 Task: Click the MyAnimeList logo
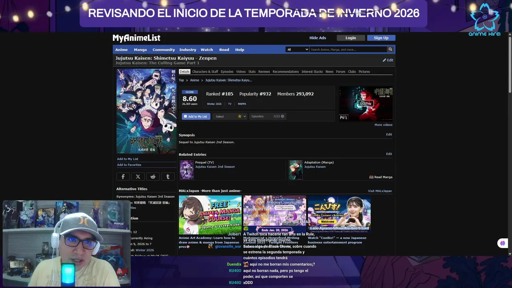136,38
